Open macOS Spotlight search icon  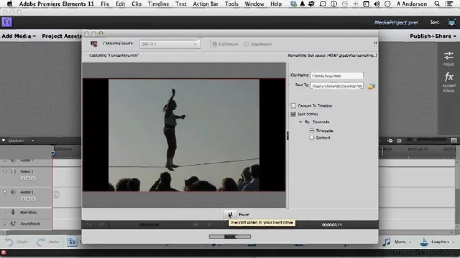point(437,4)
